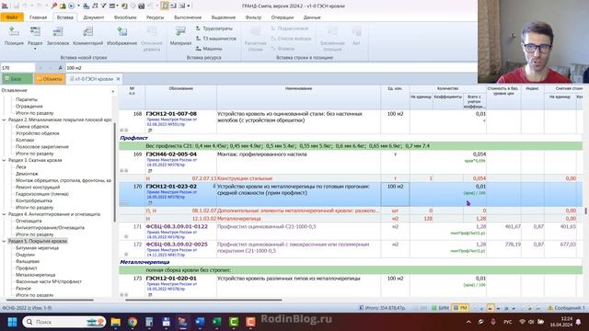
Task: Insert a new Позиция row
Action: 14,37
